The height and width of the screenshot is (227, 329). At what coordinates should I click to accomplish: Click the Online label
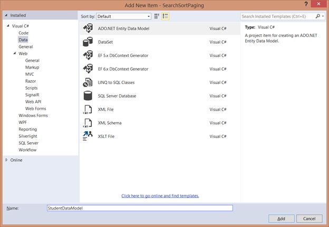tap(16, 160)
